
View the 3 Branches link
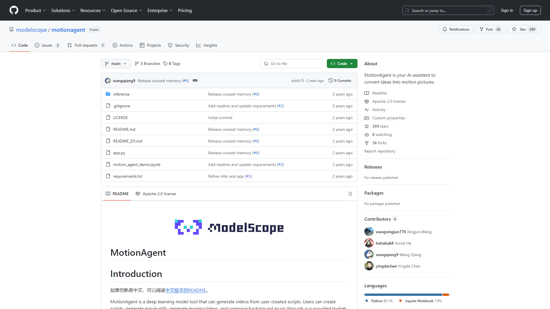click(148, 64)
